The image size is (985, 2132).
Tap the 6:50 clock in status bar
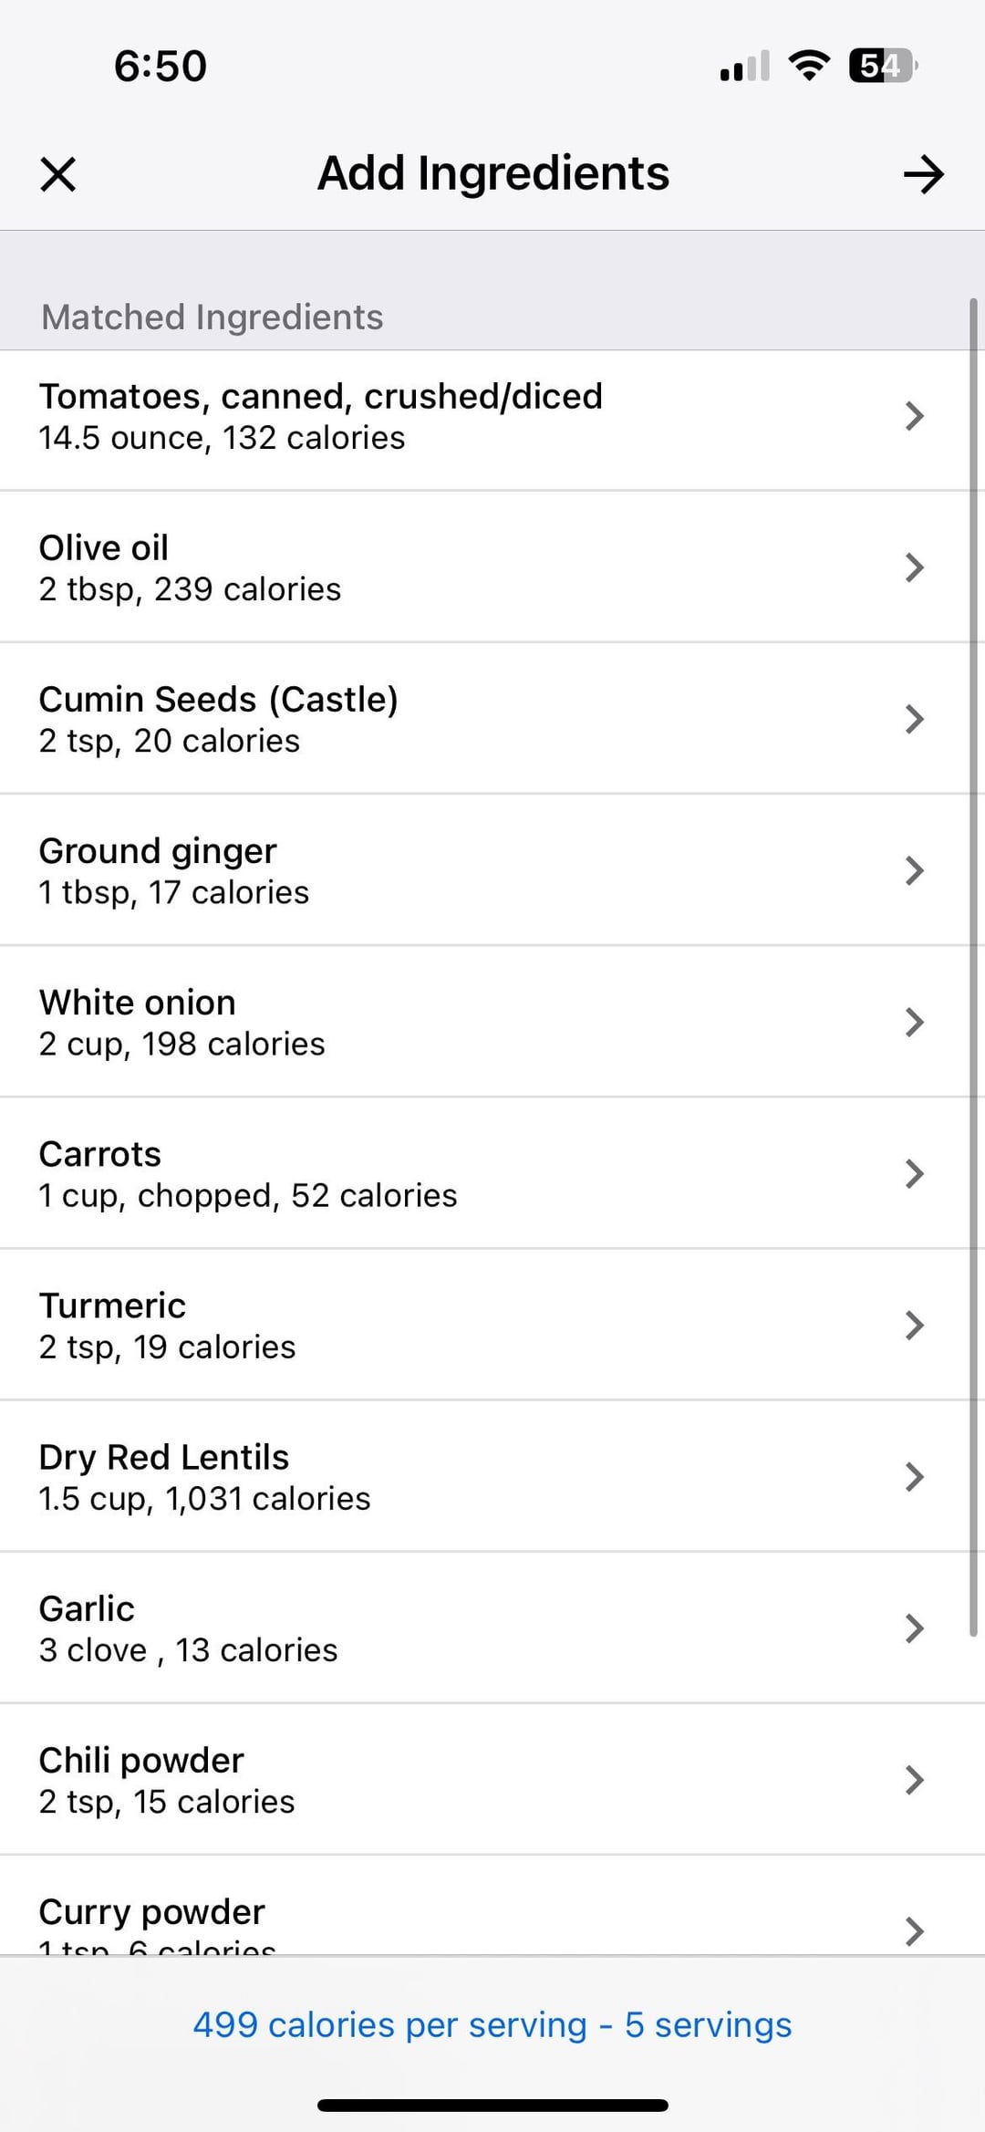coord(161,67)
